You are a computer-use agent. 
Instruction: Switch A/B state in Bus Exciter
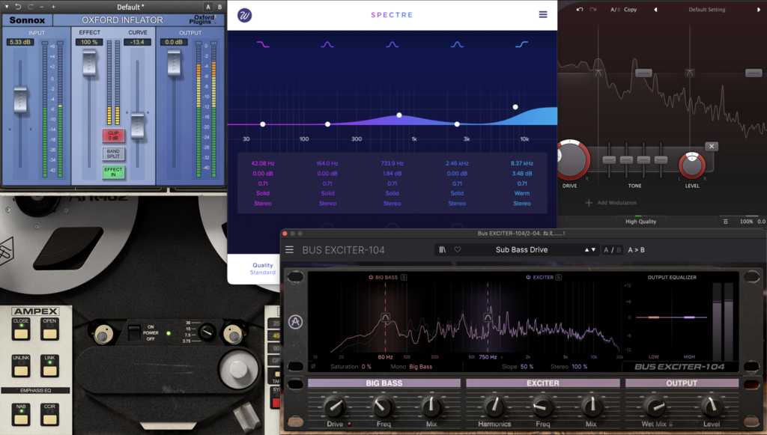click(612, 250)
